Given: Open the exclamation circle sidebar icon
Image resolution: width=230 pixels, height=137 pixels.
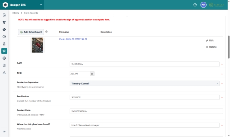Looking at the screenshot, I should tap(4, 36).
